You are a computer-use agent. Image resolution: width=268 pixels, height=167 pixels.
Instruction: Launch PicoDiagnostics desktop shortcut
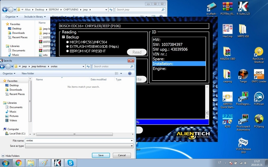click(x=243, y=99)
